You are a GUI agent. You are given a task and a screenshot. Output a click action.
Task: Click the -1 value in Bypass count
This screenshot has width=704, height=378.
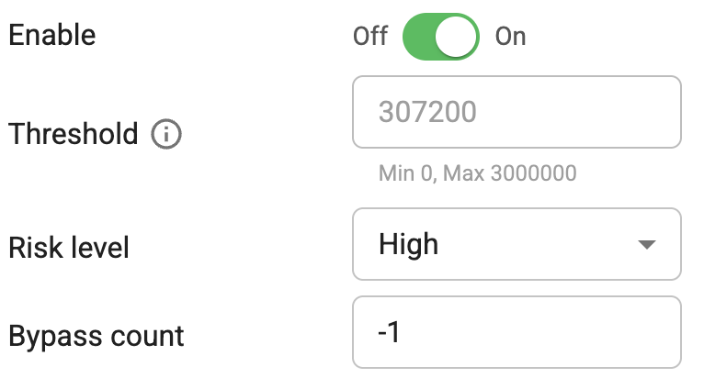pyautogui.click(x=389, y=332)
